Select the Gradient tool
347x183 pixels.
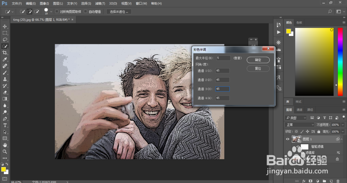(x=5, y=99)
